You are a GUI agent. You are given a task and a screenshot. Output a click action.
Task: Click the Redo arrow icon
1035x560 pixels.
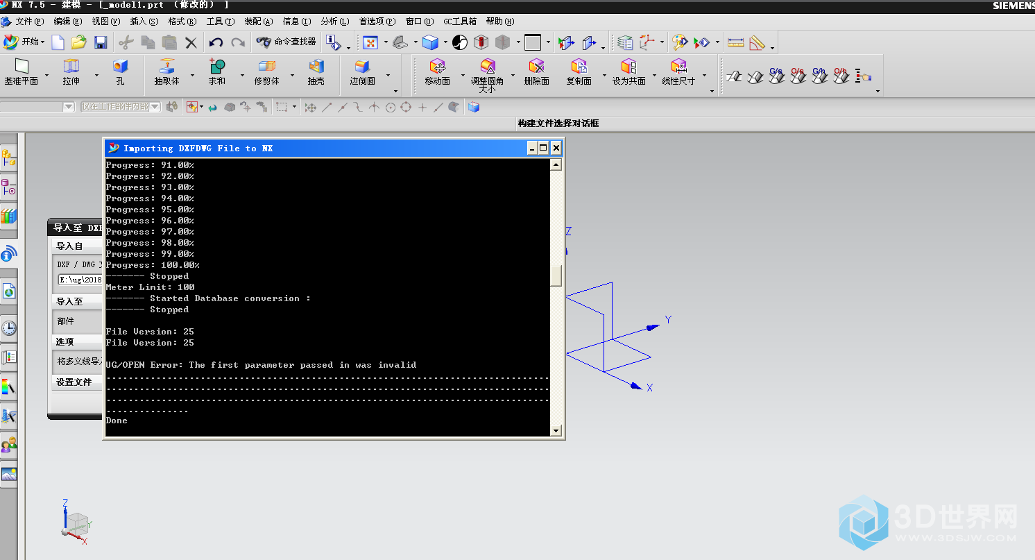(238, 42)
